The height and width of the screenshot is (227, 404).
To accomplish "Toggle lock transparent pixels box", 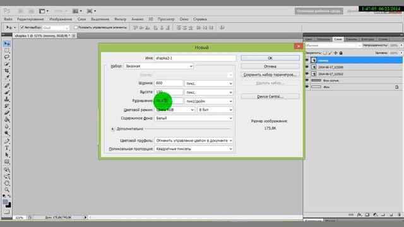I will click(325, 53).
